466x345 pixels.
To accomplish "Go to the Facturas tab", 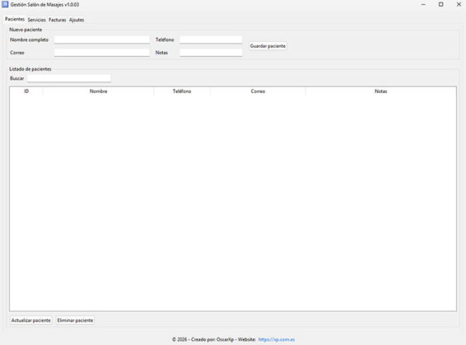I will point(57,20).
